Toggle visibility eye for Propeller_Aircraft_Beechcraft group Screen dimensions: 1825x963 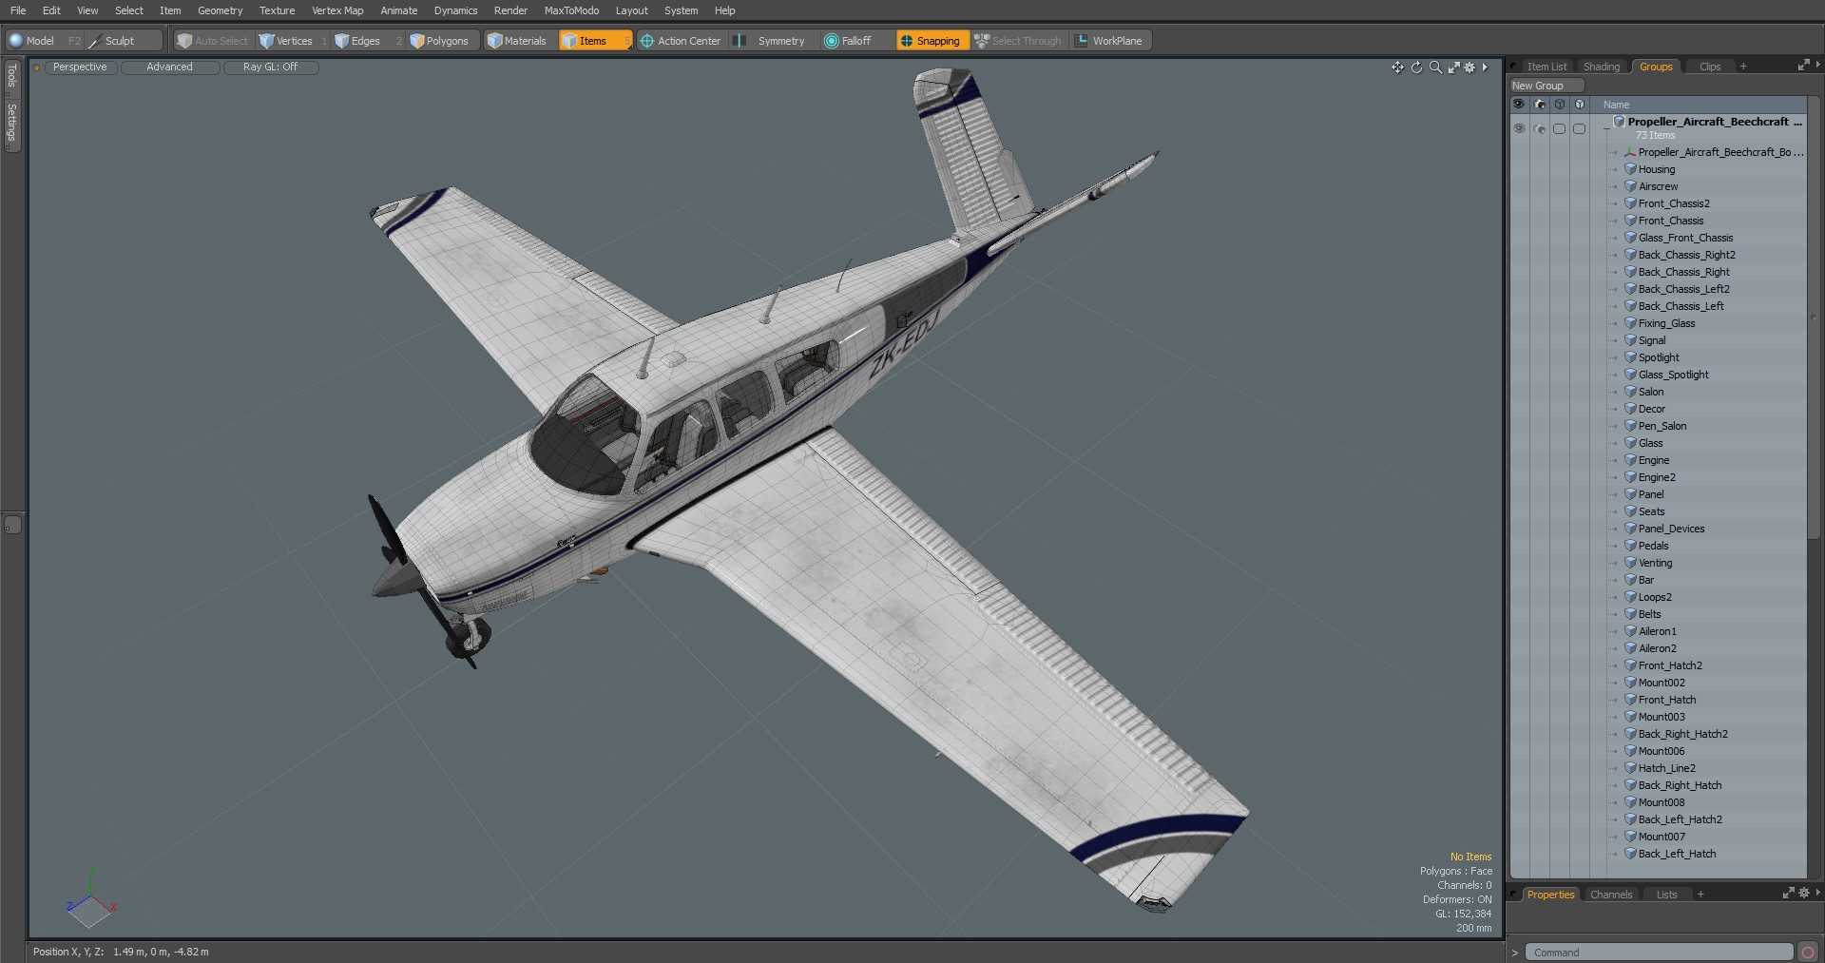[1519, 129]
